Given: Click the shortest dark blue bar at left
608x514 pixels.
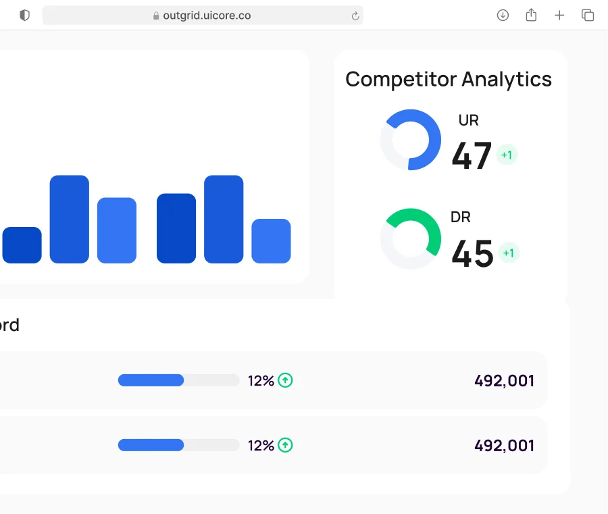Looking at the screenshot, I should tap(22, 245).
